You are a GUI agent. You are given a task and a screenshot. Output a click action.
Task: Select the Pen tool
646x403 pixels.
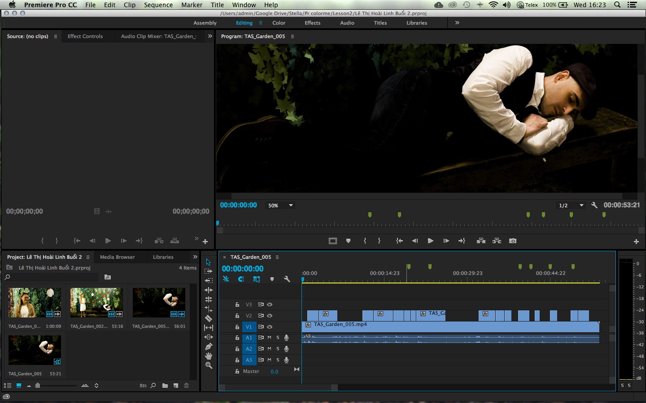point(209,347)
